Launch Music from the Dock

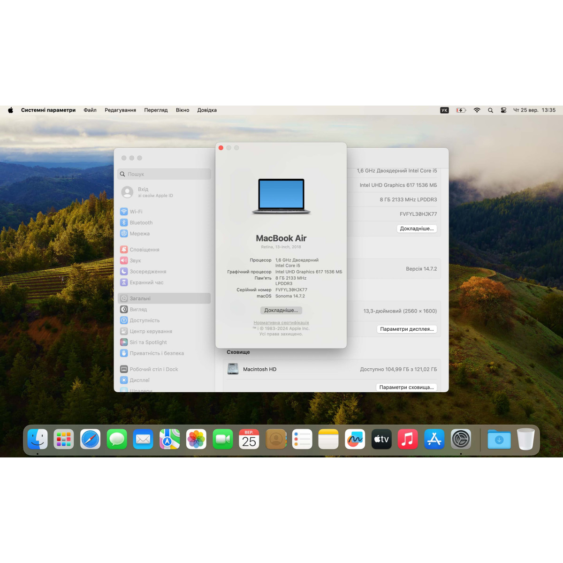coord(408,440)
